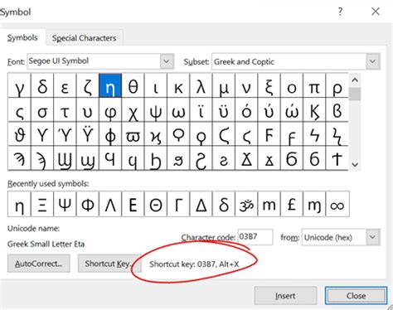Click inside the Font name field
The height and width of the screenshot is (310, 393).
coord(94,61)
